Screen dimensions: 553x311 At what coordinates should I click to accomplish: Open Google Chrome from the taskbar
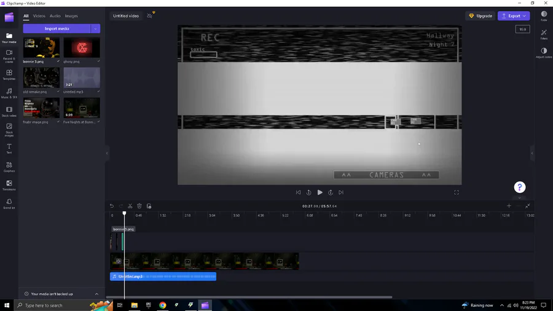tap(163, 305)
